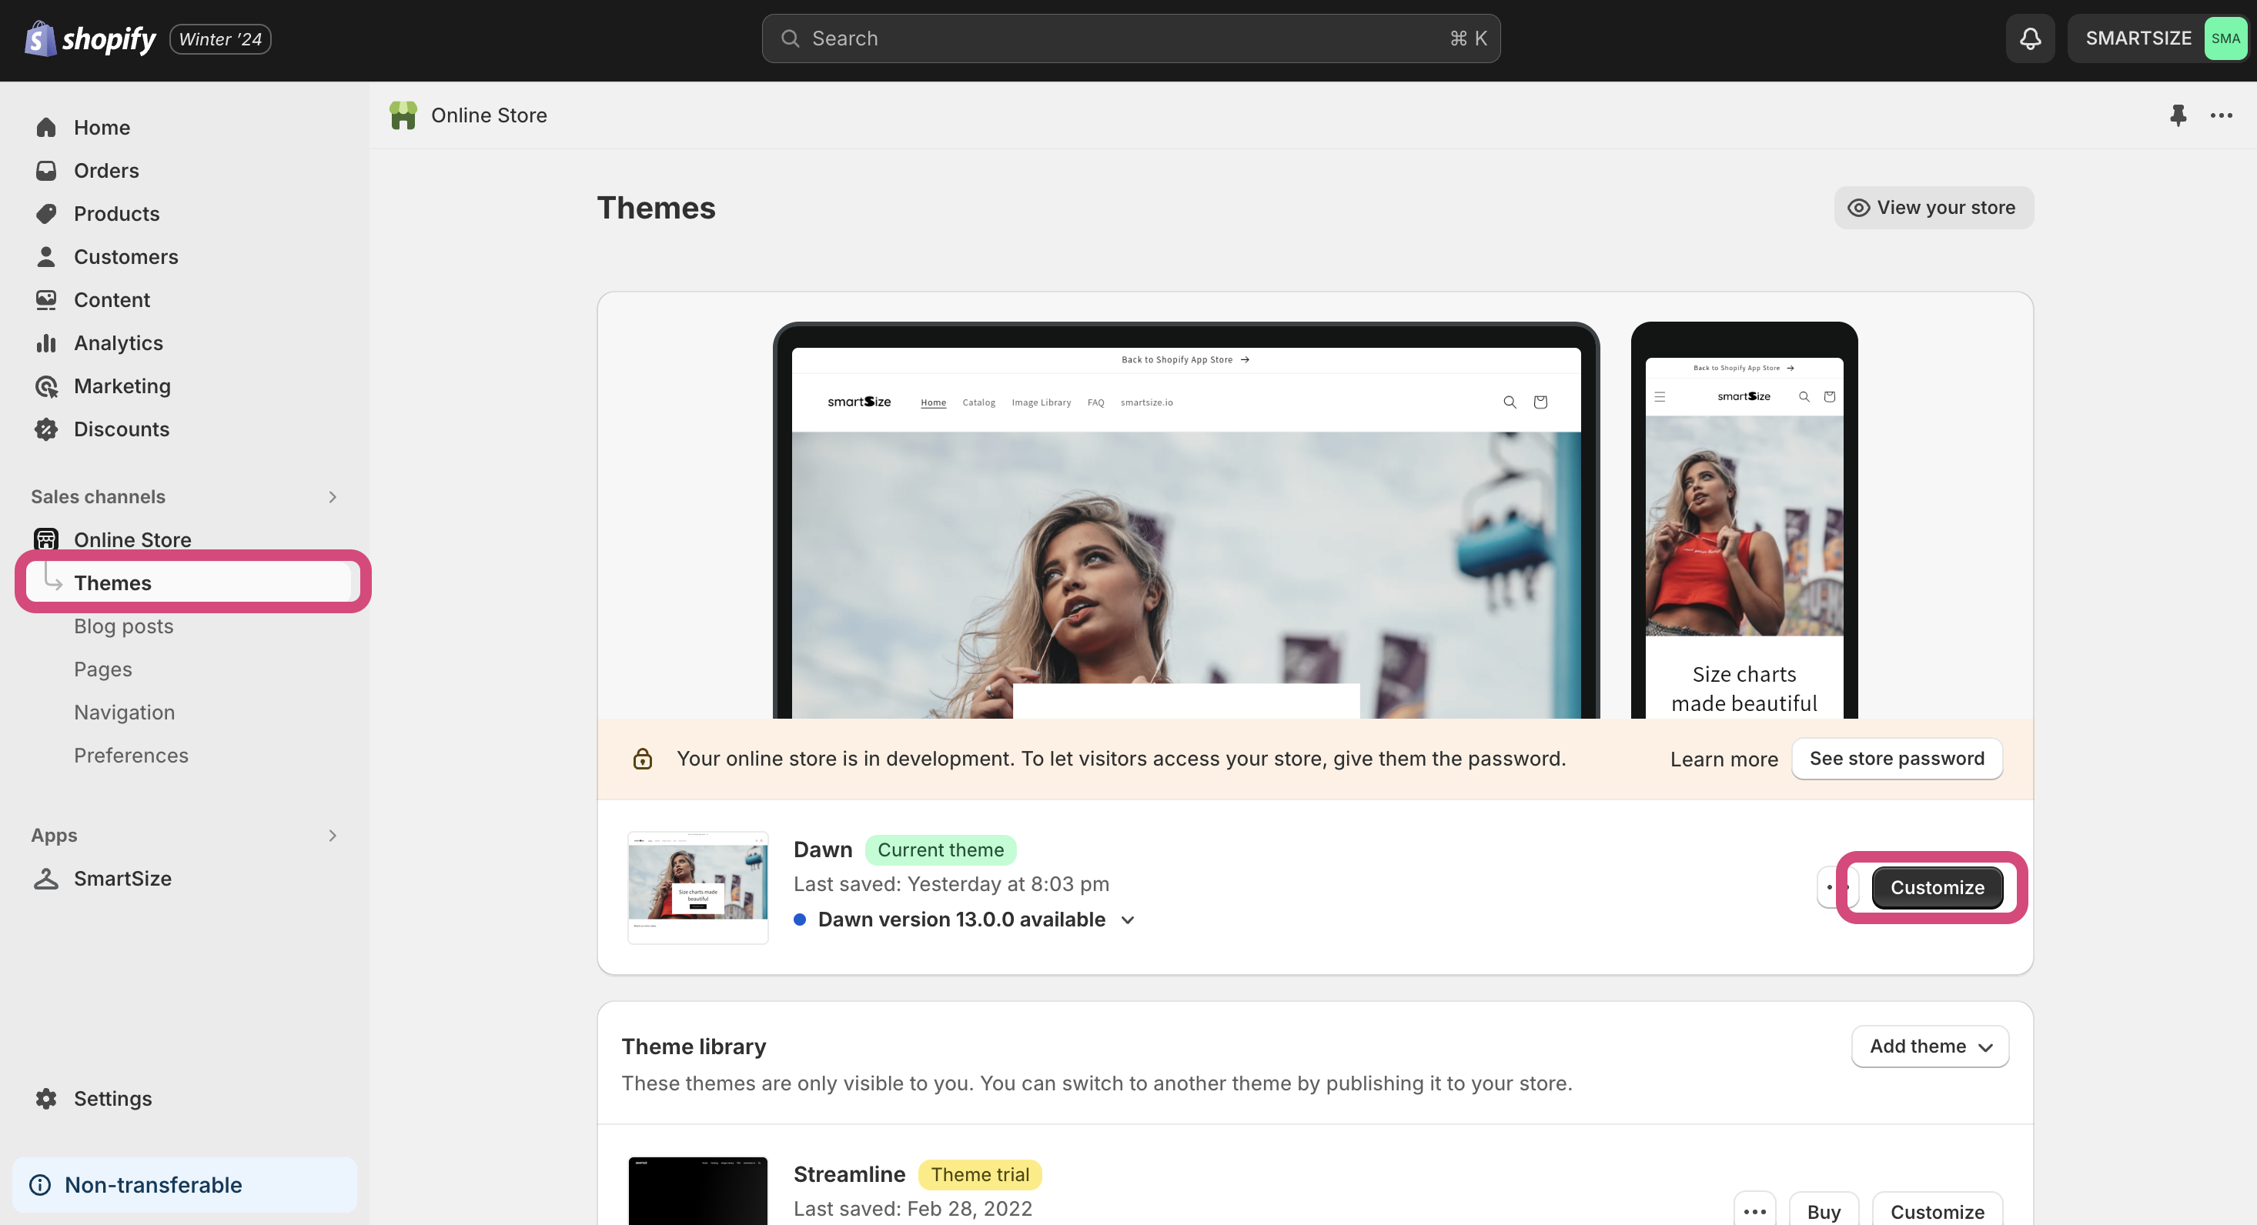Click the Theme library heading
Screen dimensions: 2257x1225
(693, 1046)
